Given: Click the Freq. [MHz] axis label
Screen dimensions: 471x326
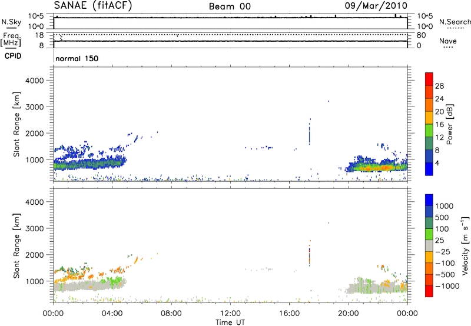Looking at the screenshot, I should tap(11, 39).
